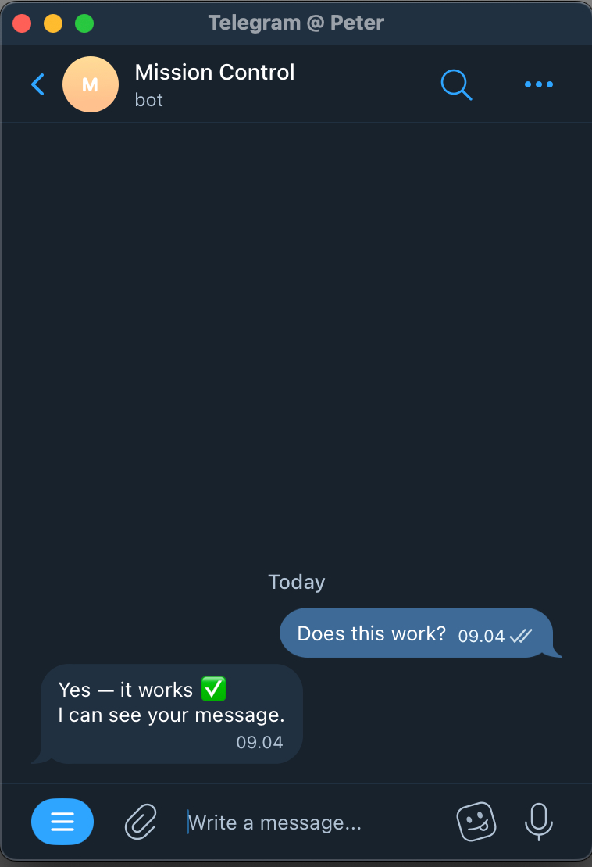Click the "bot" status label under the title
The width and height of the screenshot is (592, 867).
[x=149, y=100]
